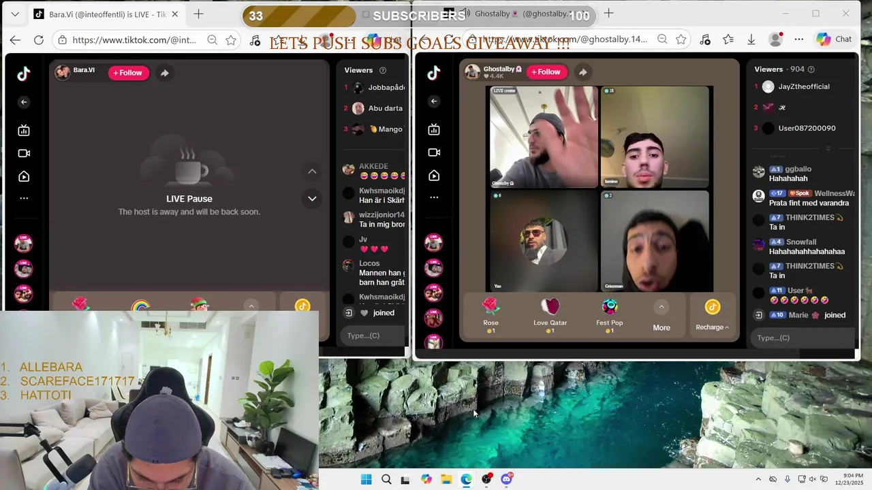Refresh the Bara.Vi browser page
The image size is (872, 490).
tap(39, 40)
